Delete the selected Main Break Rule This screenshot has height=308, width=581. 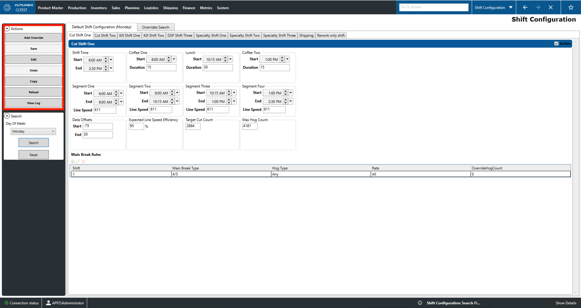84,162
